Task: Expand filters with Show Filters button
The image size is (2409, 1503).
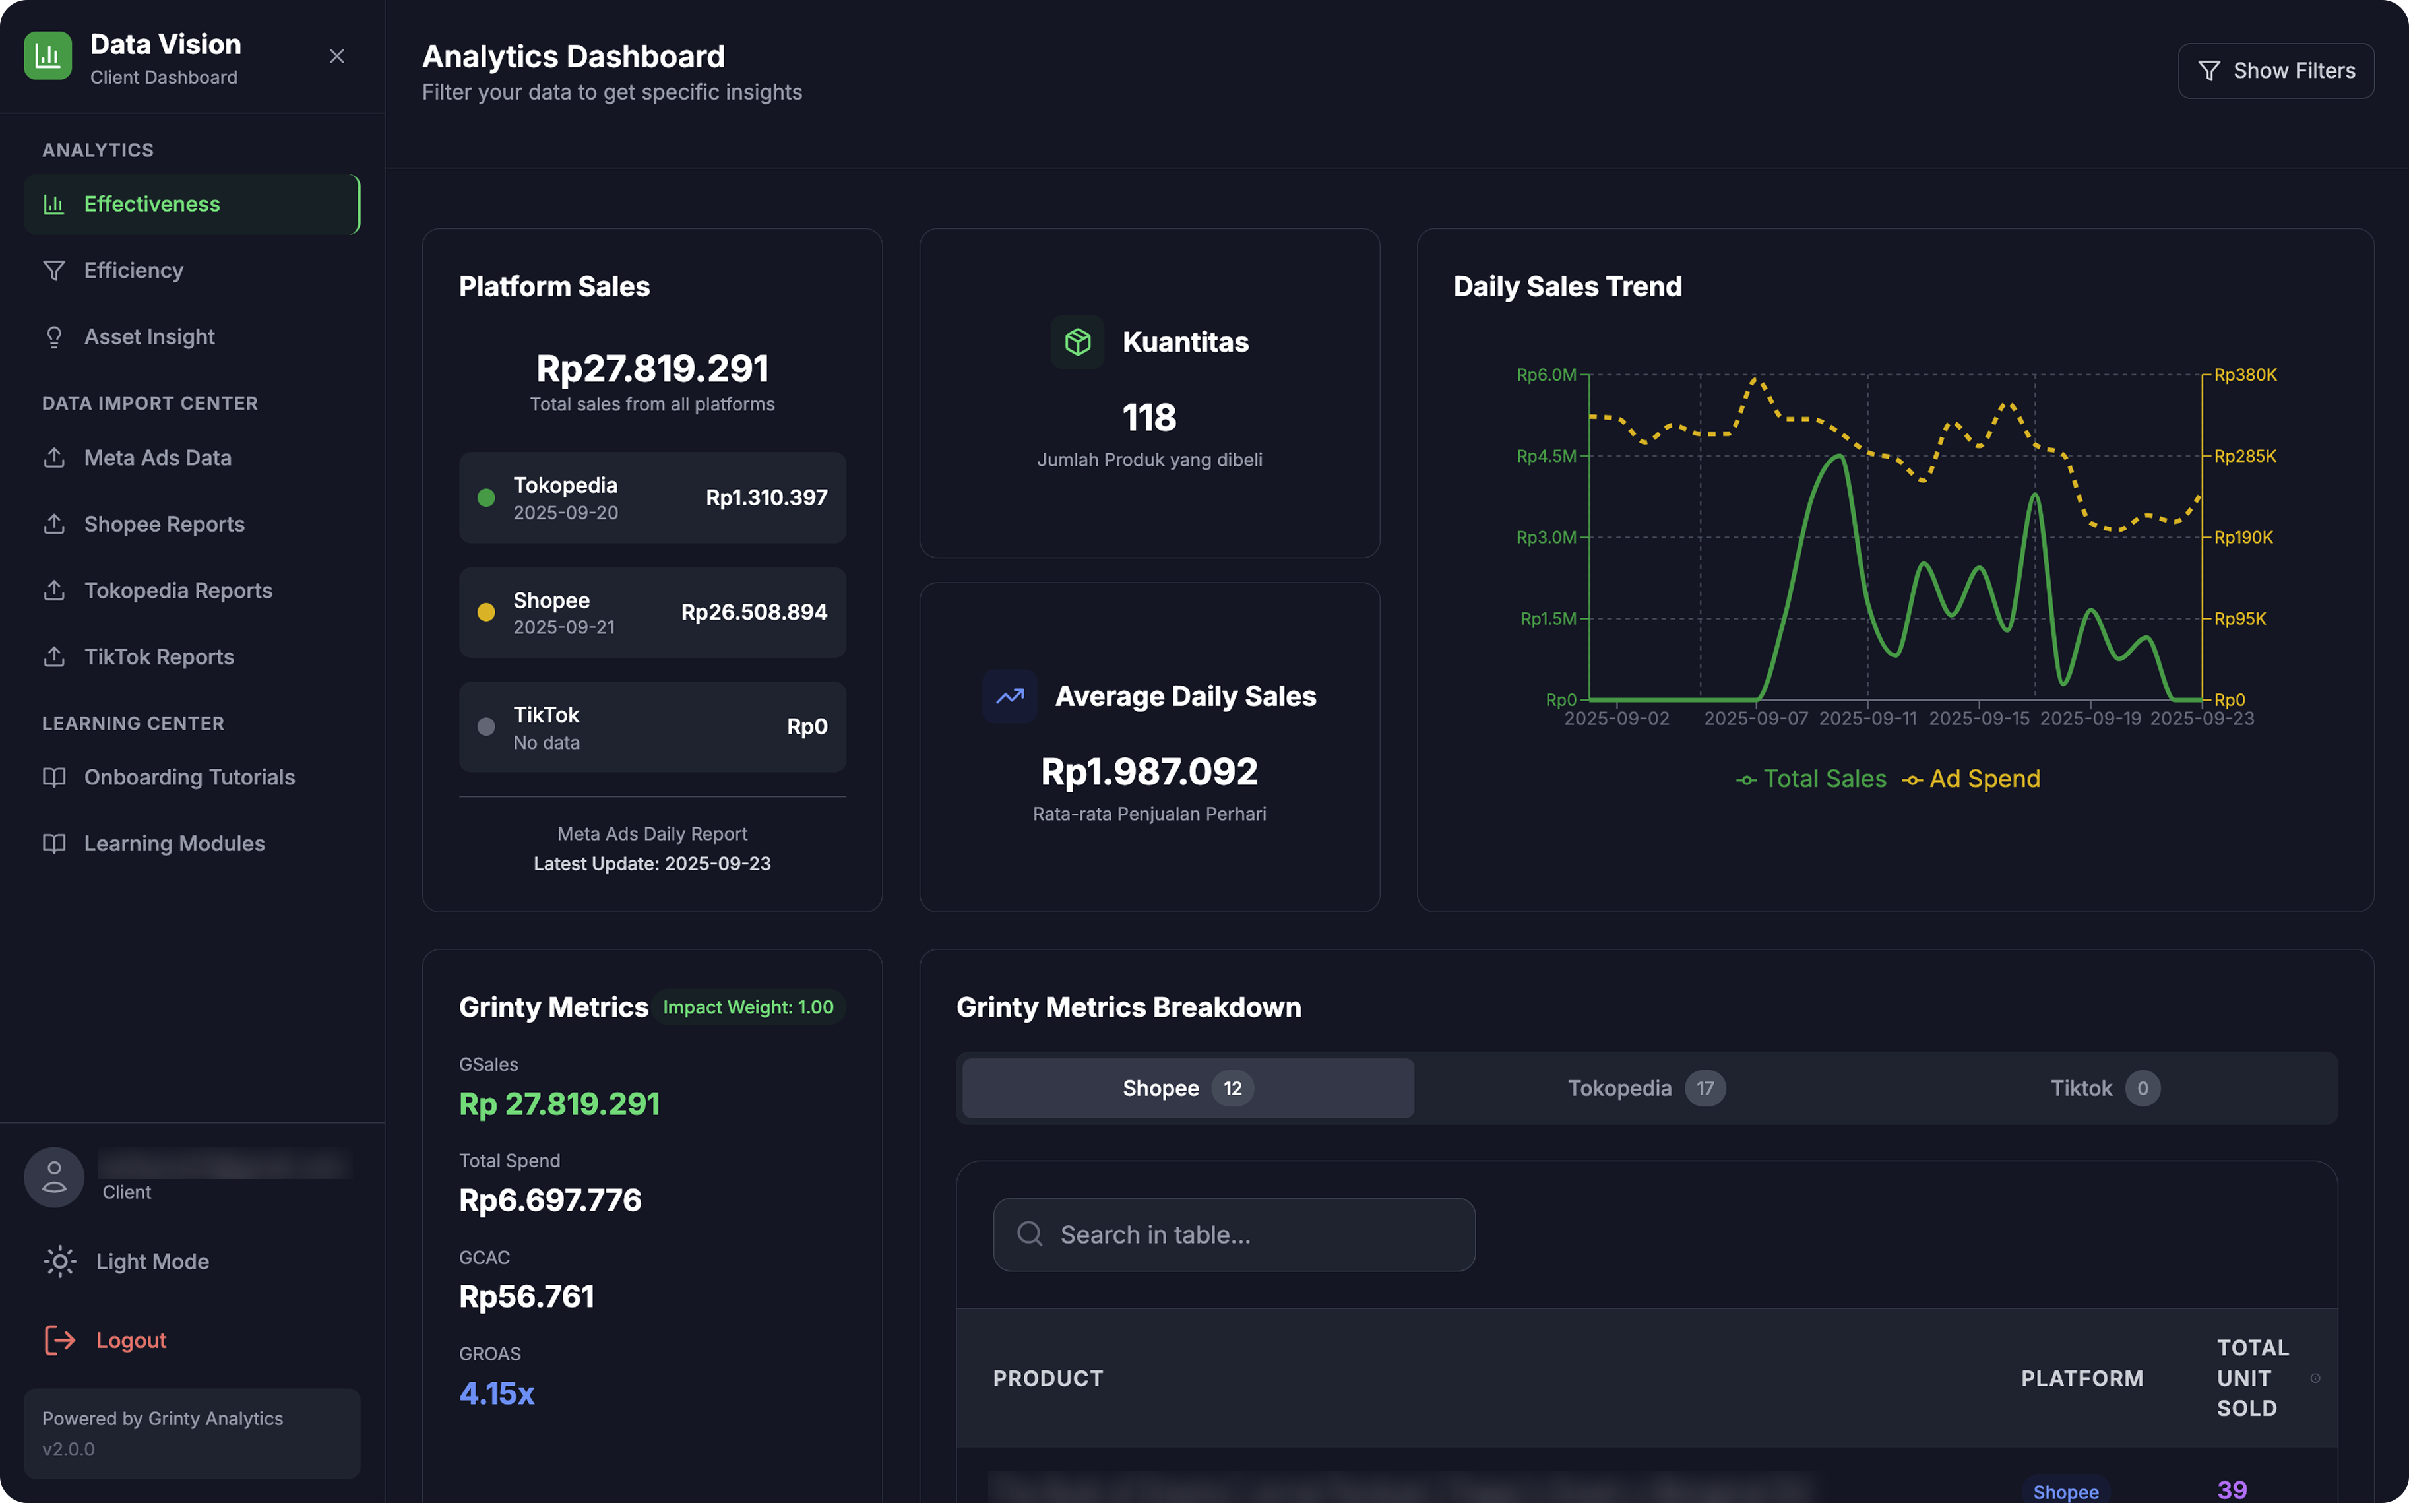Action: pyautogui.click(x=2276, y=71)
